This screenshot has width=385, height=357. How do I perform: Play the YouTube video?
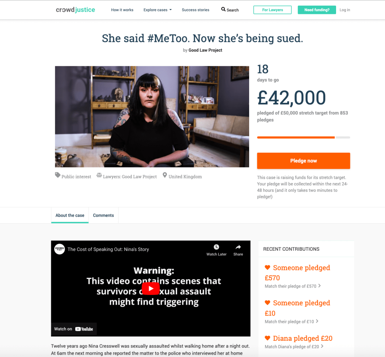pos(151,288)
